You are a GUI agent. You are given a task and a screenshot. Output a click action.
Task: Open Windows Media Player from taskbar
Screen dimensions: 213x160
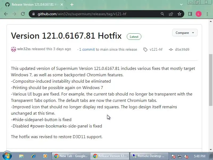45,156
